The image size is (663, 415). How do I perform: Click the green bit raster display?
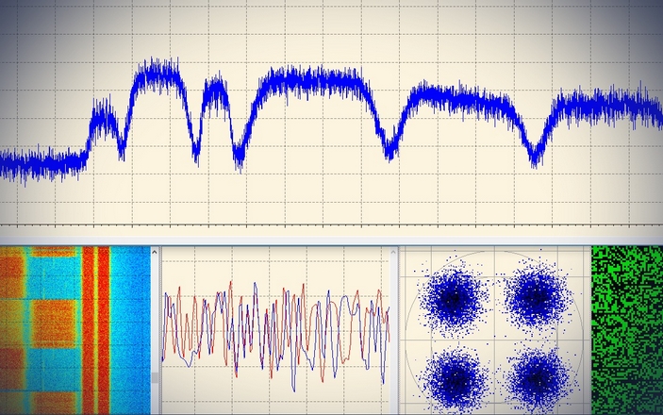(x=627, y=330)
